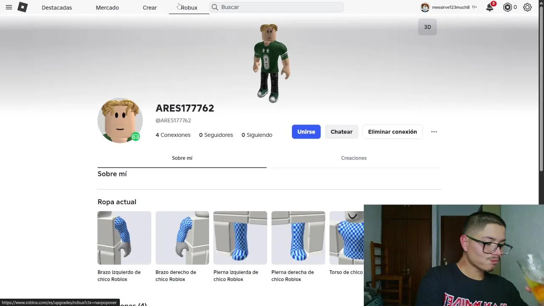Click the Brazo derecho de chico Roblox label
This screenshot has height=306, width=544.
[x=176, y=276]
